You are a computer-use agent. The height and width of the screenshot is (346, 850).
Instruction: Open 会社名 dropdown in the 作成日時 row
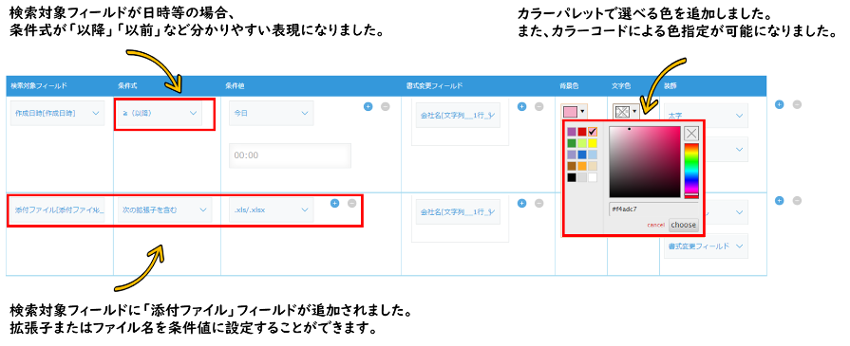[x=458, y=116]
